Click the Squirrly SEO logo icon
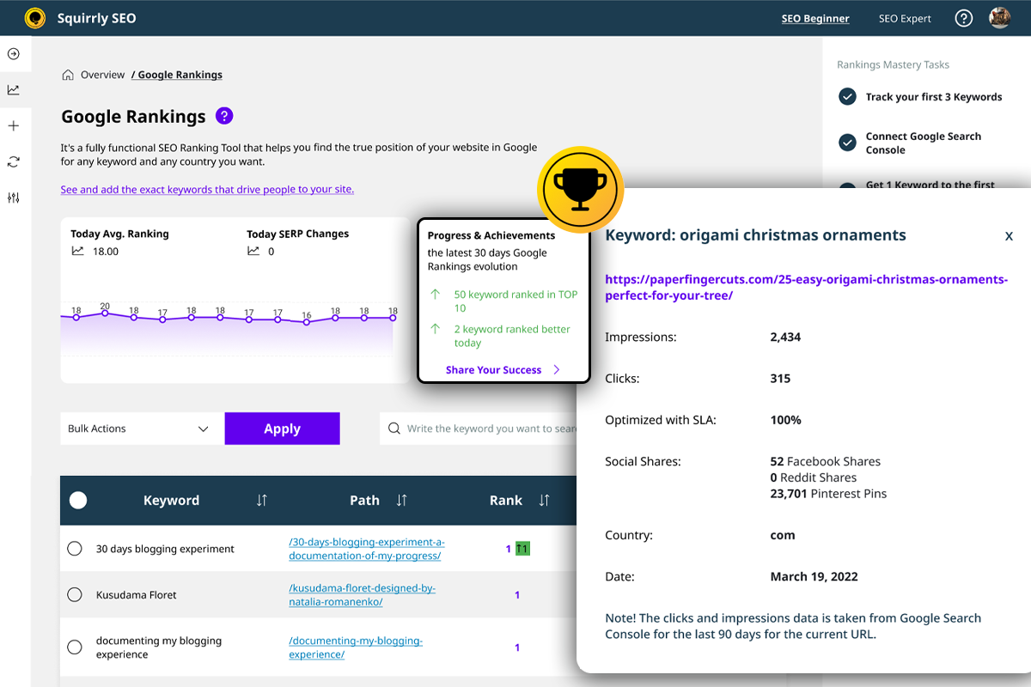Viewport: 1031px width, 687px height. (x=35, y=18)
